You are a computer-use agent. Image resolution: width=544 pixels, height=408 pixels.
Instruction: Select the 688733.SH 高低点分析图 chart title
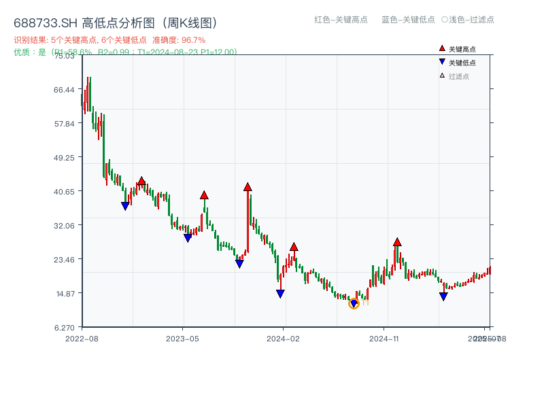click(x=116, y=22)
